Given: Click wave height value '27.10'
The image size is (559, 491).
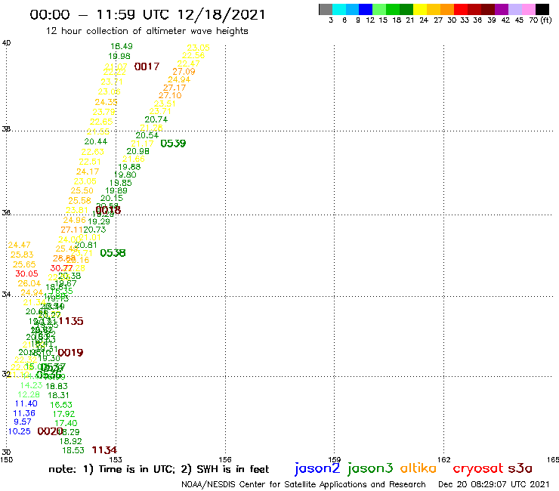Looking at the screenshot, I should tap(170, 96).
